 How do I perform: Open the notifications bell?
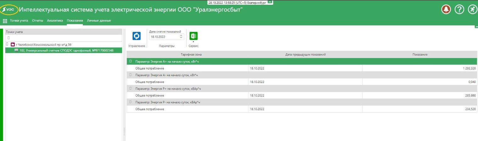tap(446, 9)
